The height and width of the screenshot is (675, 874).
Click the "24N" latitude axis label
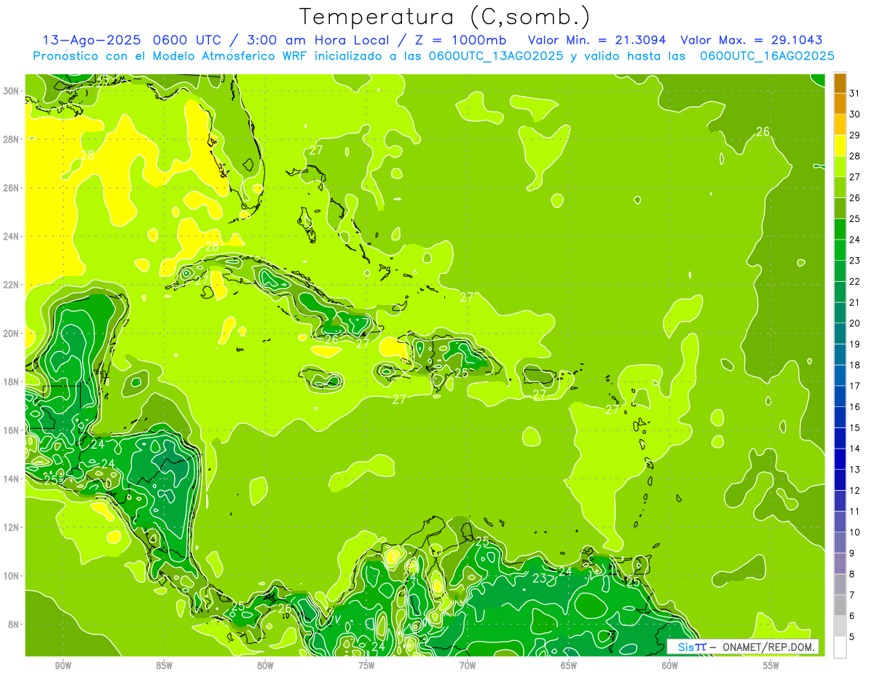(12, 236)
